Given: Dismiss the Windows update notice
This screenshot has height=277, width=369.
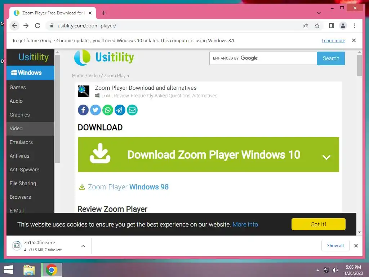Looking at the screenshot, I should (354, 40).
